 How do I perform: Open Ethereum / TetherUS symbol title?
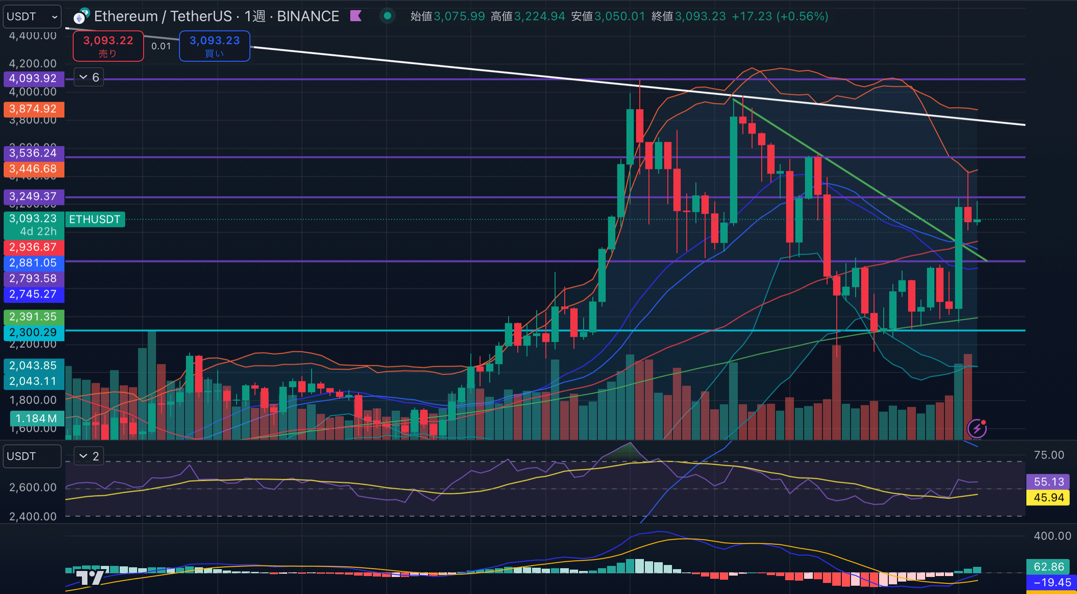coord(216,17)
